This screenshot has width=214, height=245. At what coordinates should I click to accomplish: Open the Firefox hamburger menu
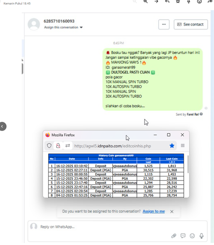[x=183, y=146]
